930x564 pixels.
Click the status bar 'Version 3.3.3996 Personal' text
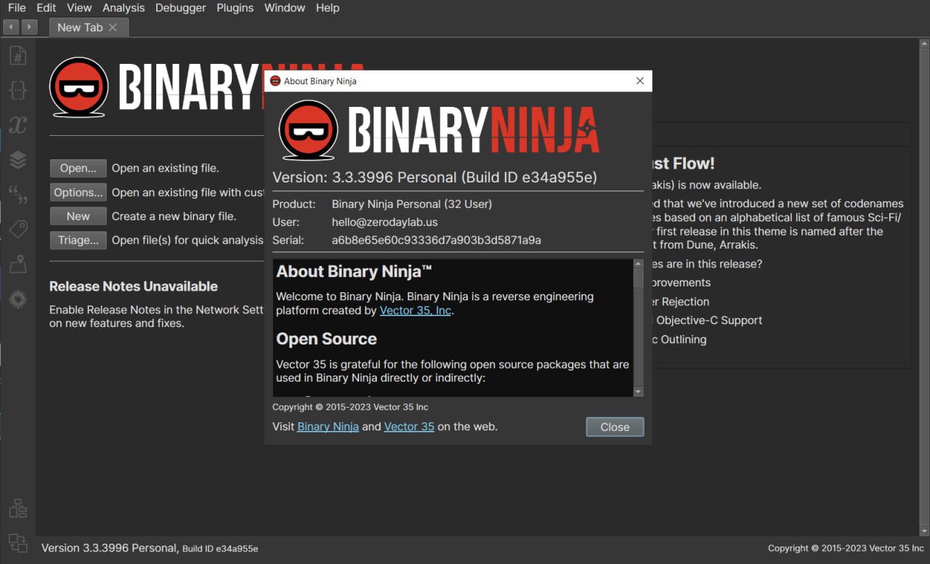(110, 548)
